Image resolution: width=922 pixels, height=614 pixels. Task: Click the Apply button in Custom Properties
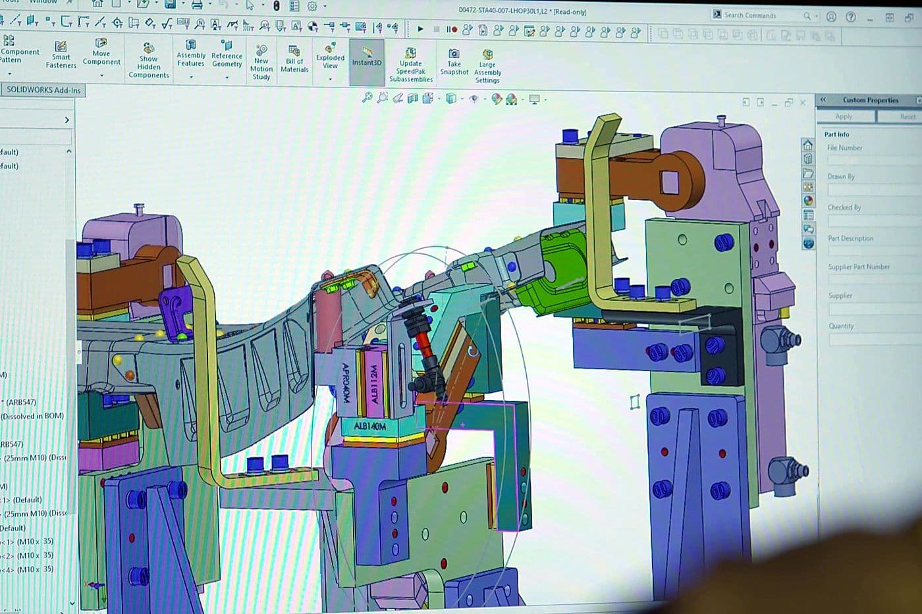tap(844, 116)
